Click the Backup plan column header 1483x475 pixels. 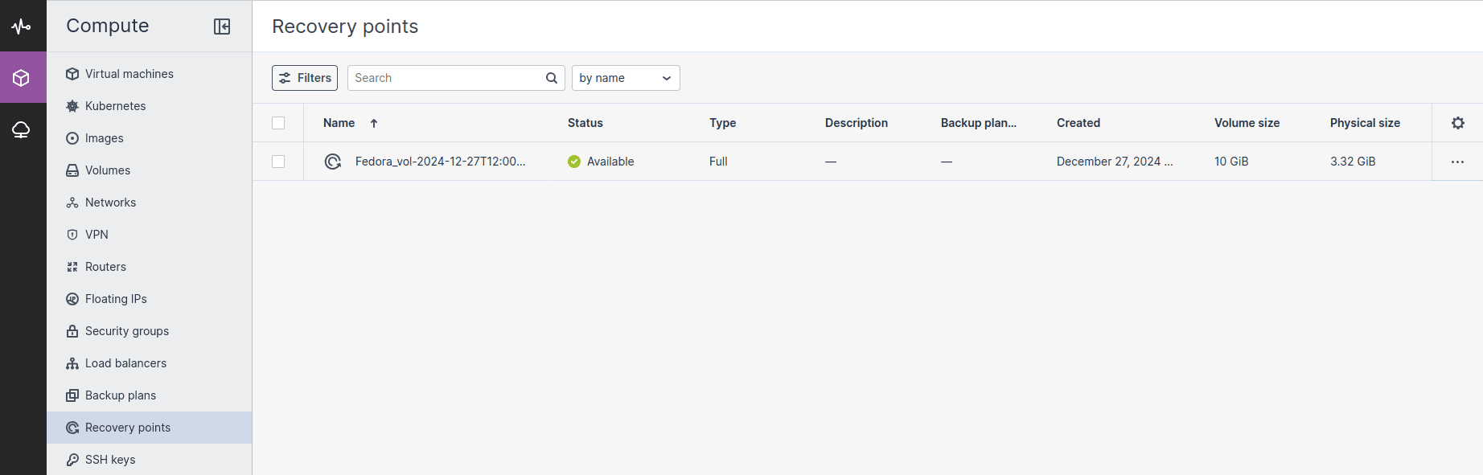[979, 123]
